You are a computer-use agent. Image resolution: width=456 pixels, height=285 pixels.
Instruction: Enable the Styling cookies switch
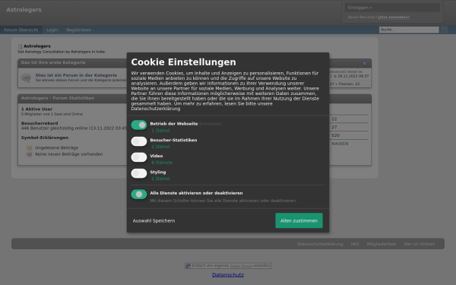[139, 173]
